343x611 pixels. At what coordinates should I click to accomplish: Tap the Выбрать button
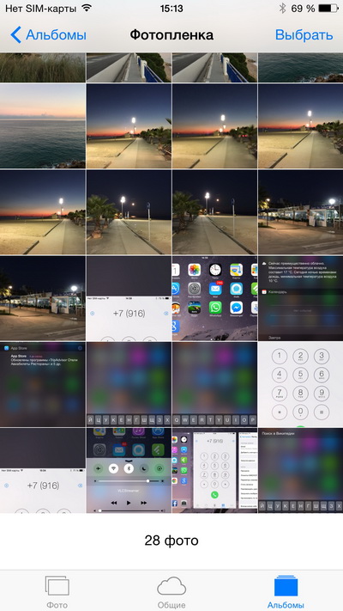pos(304,35)
